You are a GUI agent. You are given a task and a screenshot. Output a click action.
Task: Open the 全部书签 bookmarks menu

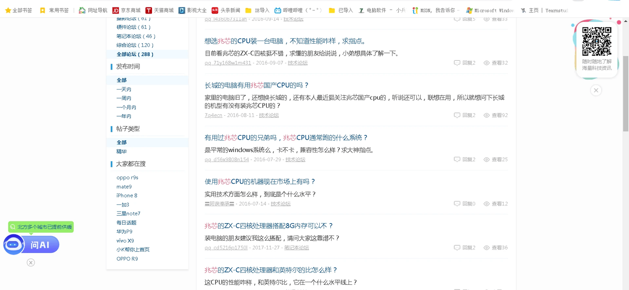point(18,10)
